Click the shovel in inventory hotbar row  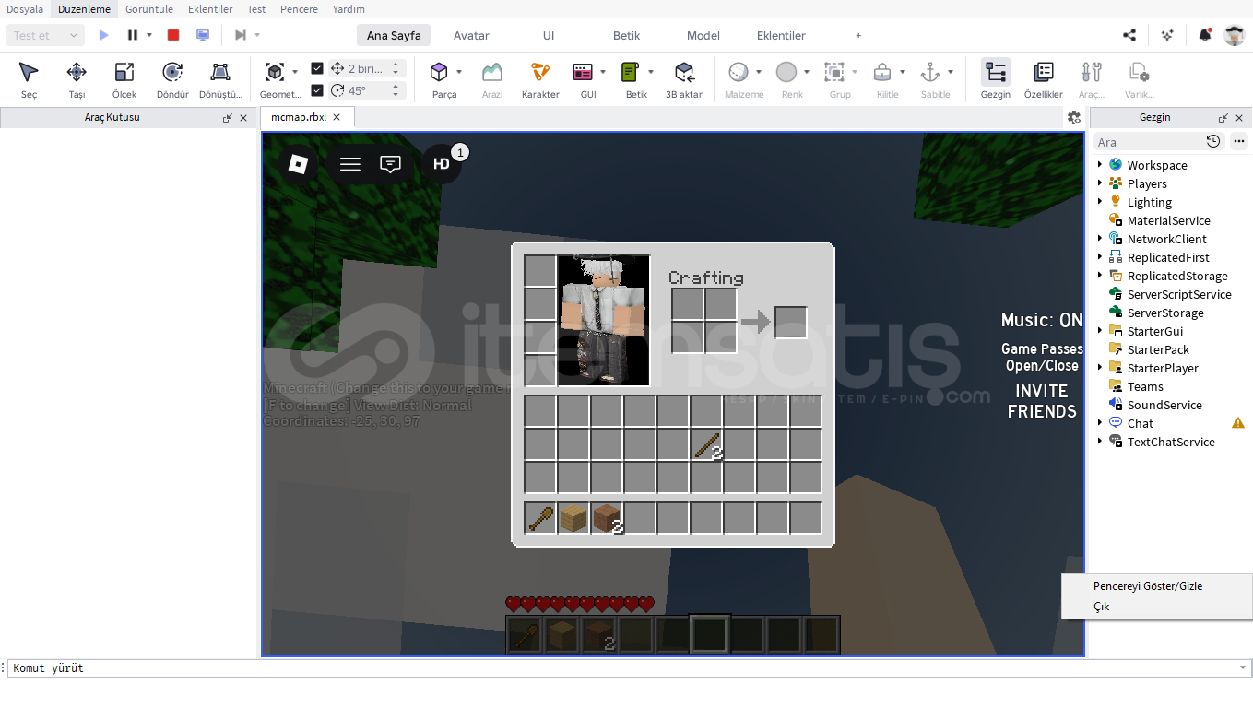tap(540, 518)
